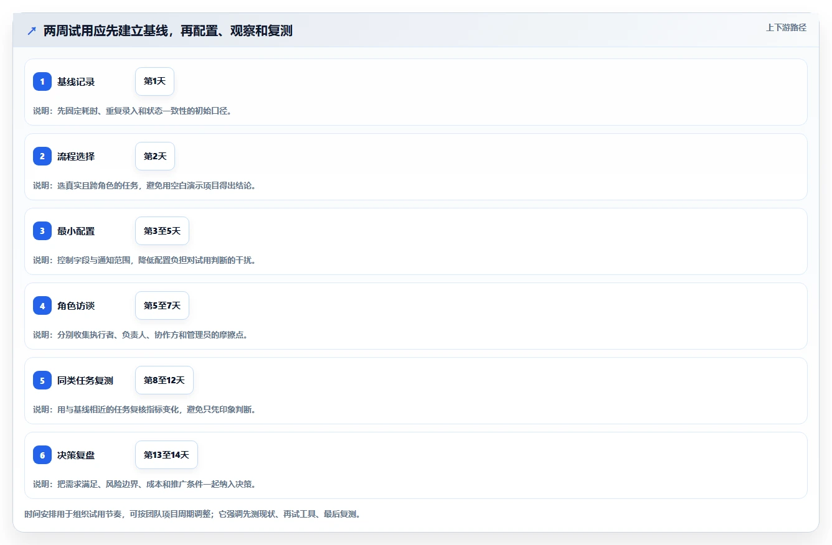Image resolution: width=832 pixels, height=545 pixels.
Task: Select step number badge 6
Action: click(42, 455)
